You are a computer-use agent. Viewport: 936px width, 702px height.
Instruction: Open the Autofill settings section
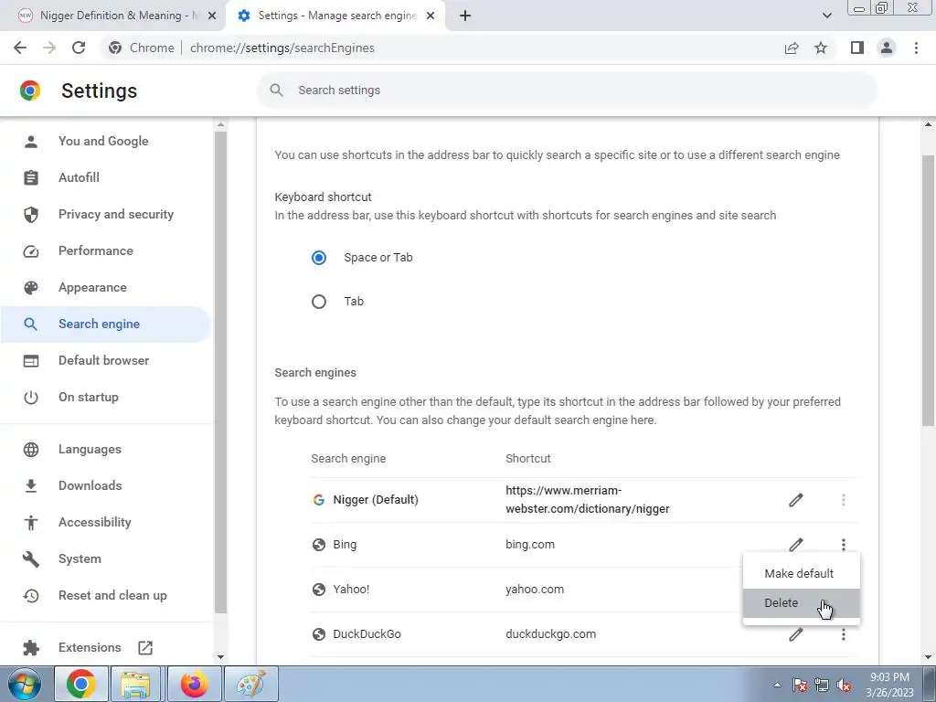point(79,177)
